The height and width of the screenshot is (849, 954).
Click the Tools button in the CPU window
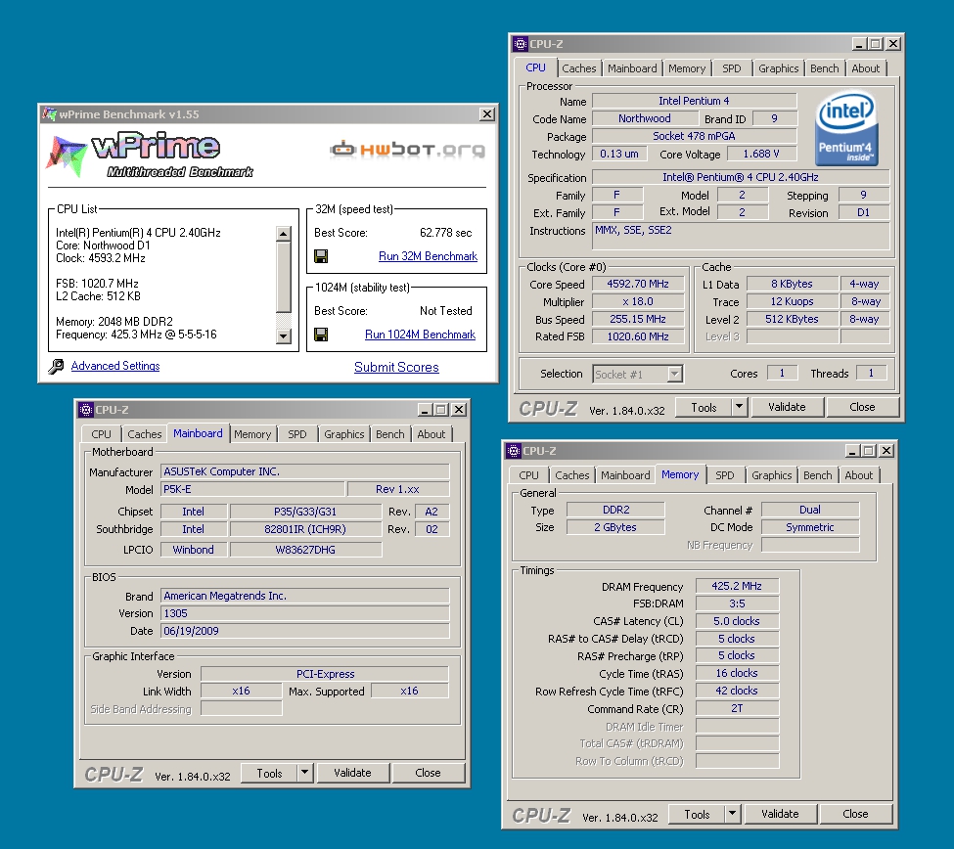[x=704, y=407]
